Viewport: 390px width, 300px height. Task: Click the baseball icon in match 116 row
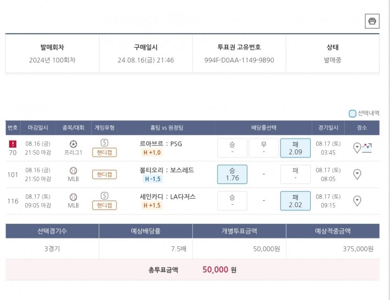pos(73,197)
